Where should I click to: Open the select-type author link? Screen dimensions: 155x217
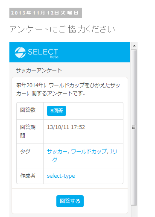[x=61, y=176]
